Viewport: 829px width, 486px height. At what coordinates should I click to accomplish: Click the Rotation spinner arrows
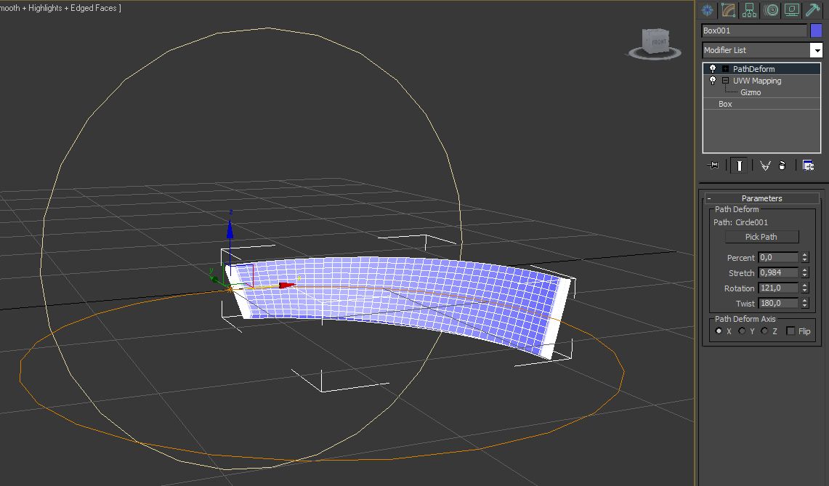pyautogui.click(x=805, y=288)
